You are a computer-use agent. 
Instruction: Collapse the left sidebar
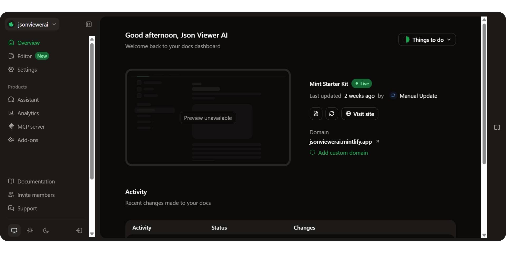coord(89,24)
